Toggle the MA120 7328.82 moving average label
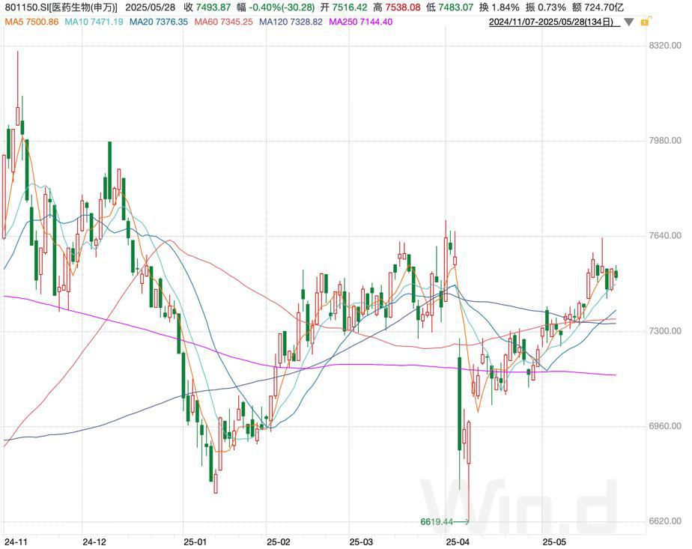Viewport: 692px width, 549px height. tap(291, 22)
